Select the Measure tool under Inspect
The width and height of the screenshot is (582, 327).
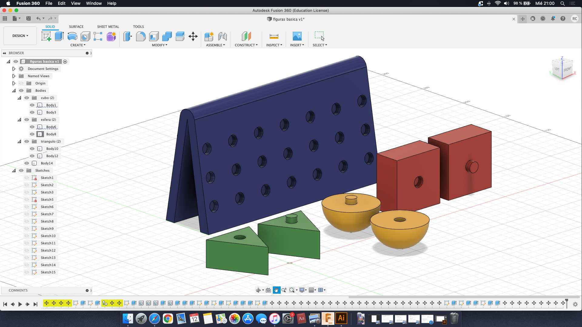pos(274,36)
